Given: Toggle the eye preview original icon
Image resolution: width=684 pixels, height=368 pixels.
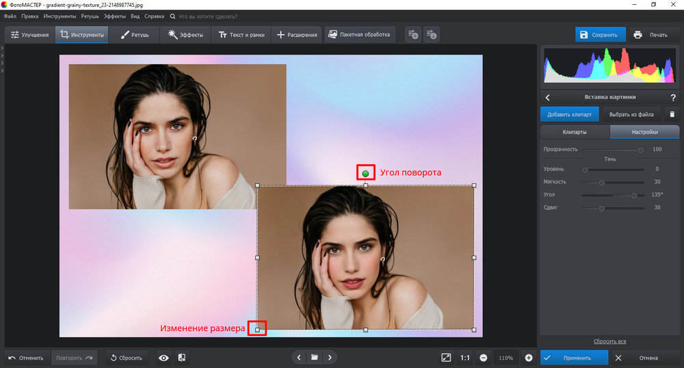Looking at the screenshot, I should [163, 358].
